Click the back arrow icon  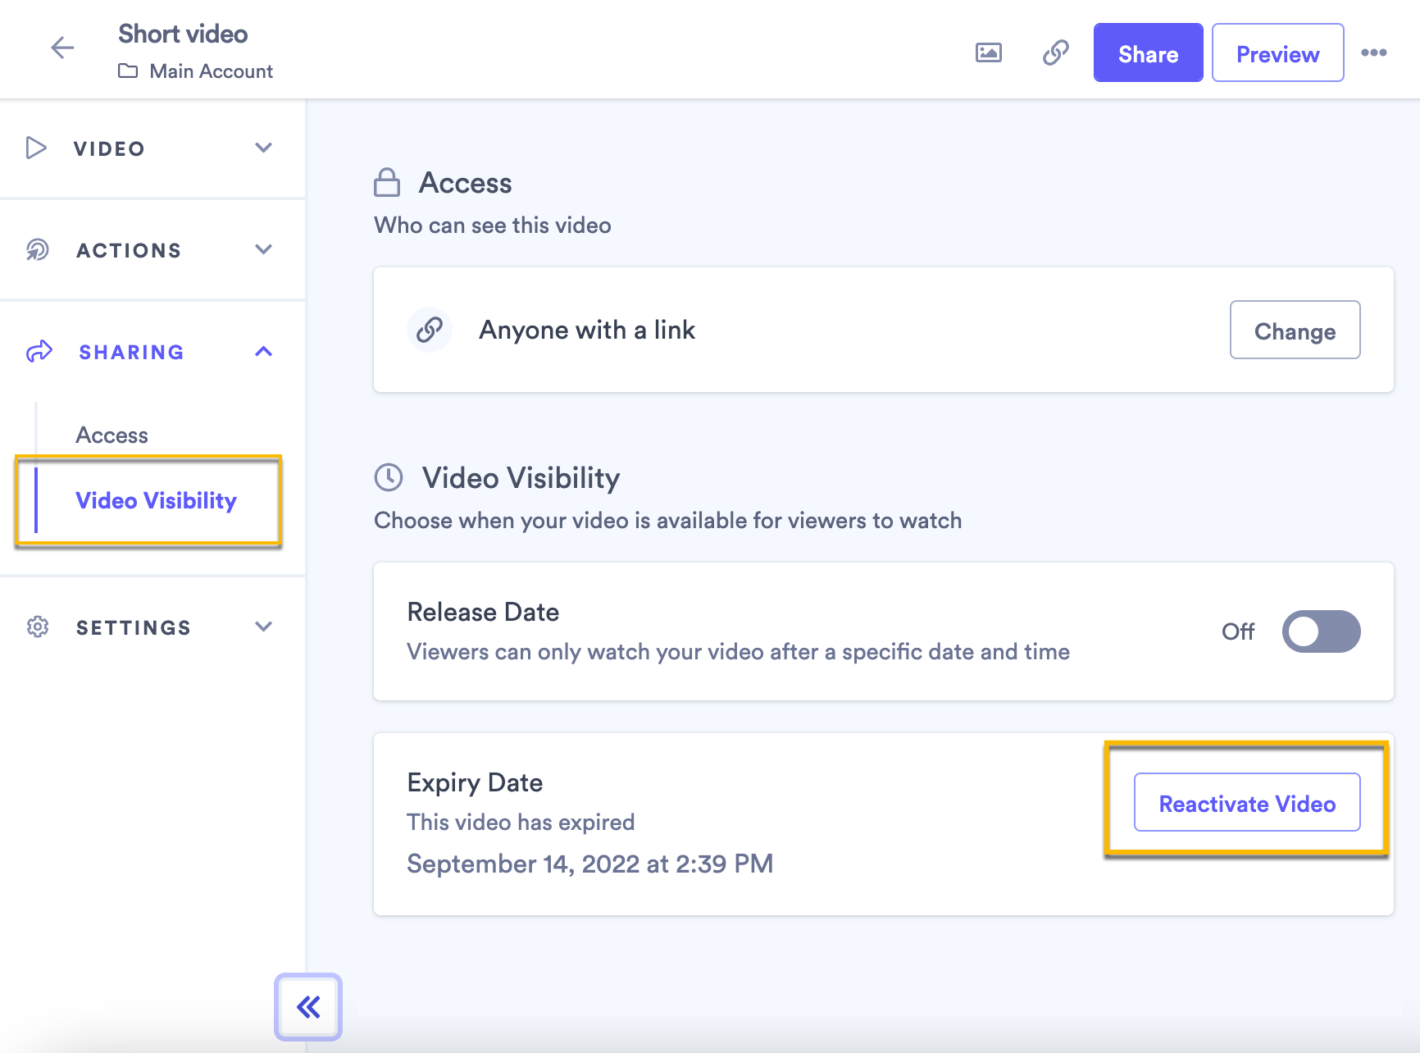(x=62, y=48)
